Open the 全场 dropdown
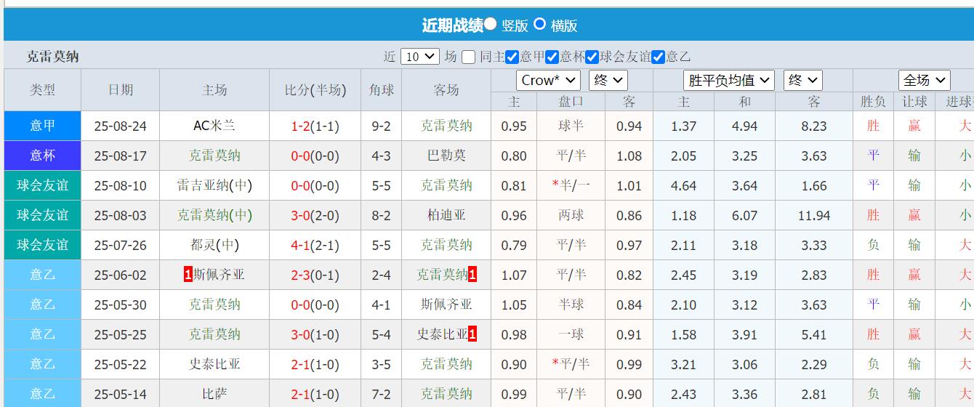 924,80
